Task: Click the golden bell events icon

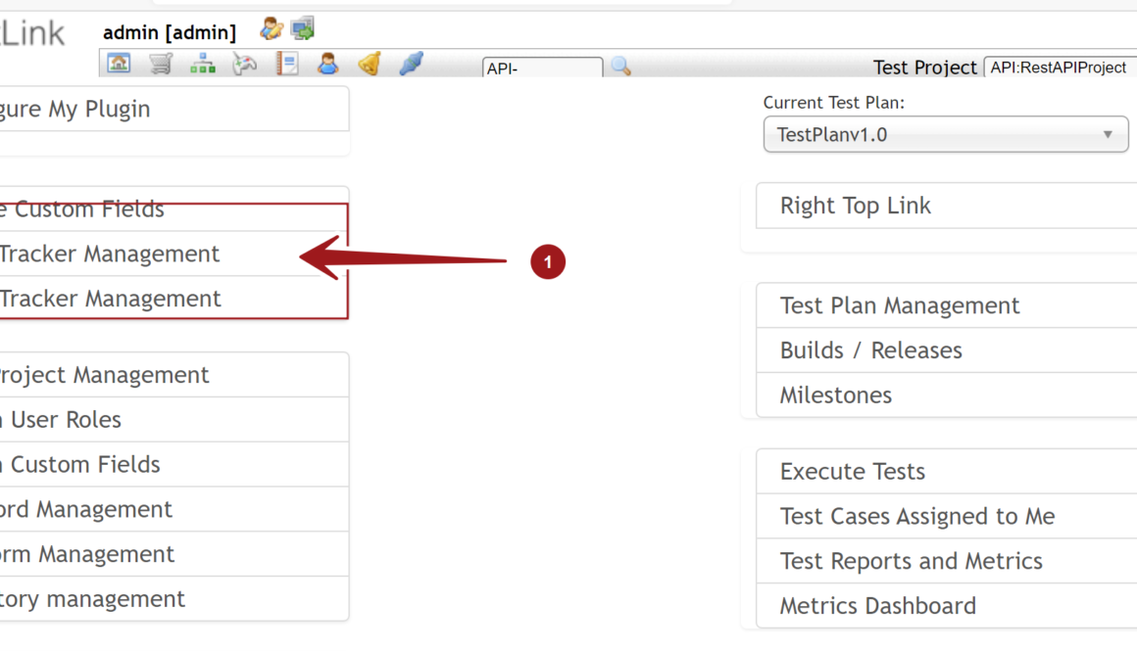Action: coord(370,64)
